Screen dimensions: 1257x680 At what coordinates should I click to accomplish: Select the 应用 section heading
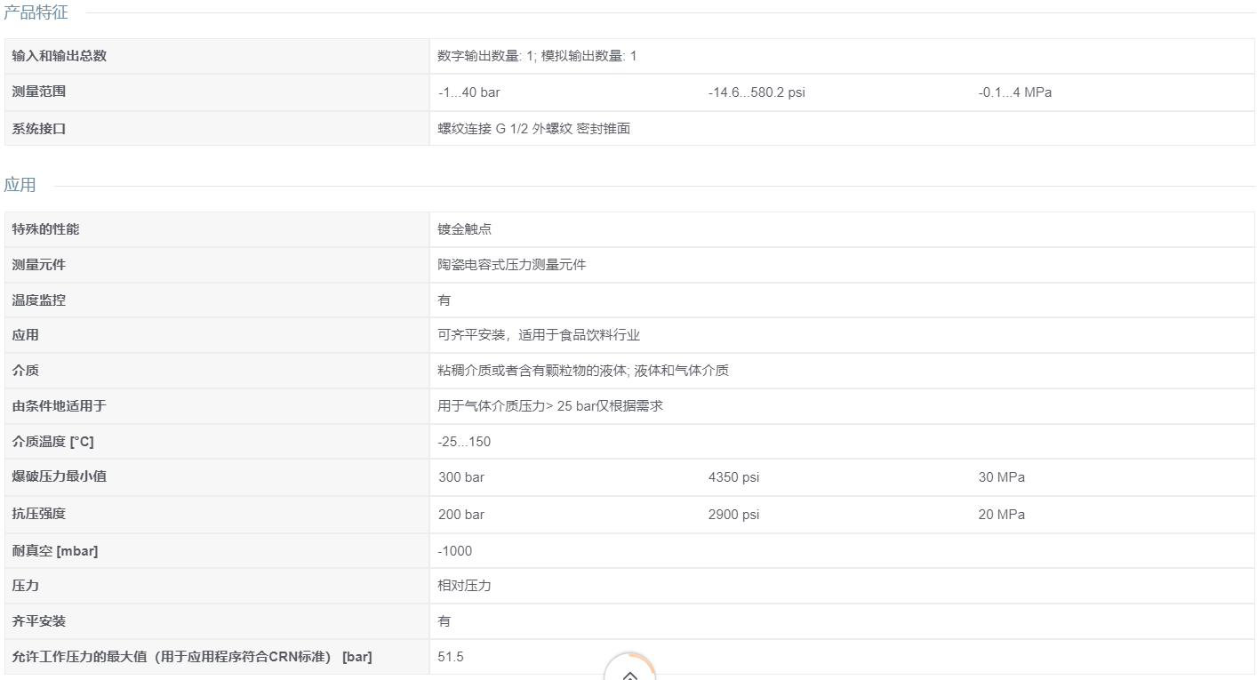[x=20, y=185]
